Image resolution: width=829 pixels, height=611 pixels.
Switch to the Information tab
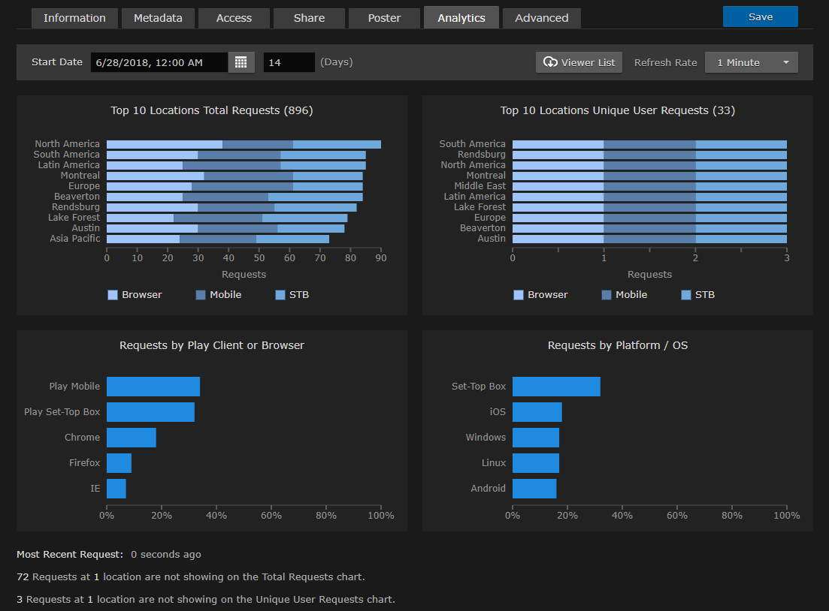coord(74,17)
